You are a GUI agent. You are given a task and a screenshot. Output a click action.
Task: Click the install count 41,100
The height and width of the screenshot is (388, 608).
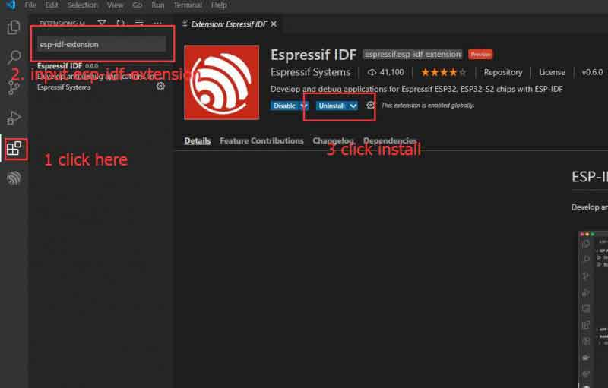(x=386, y=72)
